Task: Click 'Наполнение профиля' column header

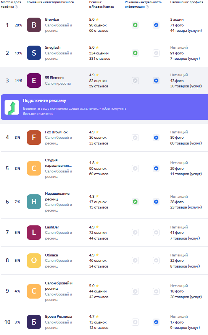Action: pos(187,2)
